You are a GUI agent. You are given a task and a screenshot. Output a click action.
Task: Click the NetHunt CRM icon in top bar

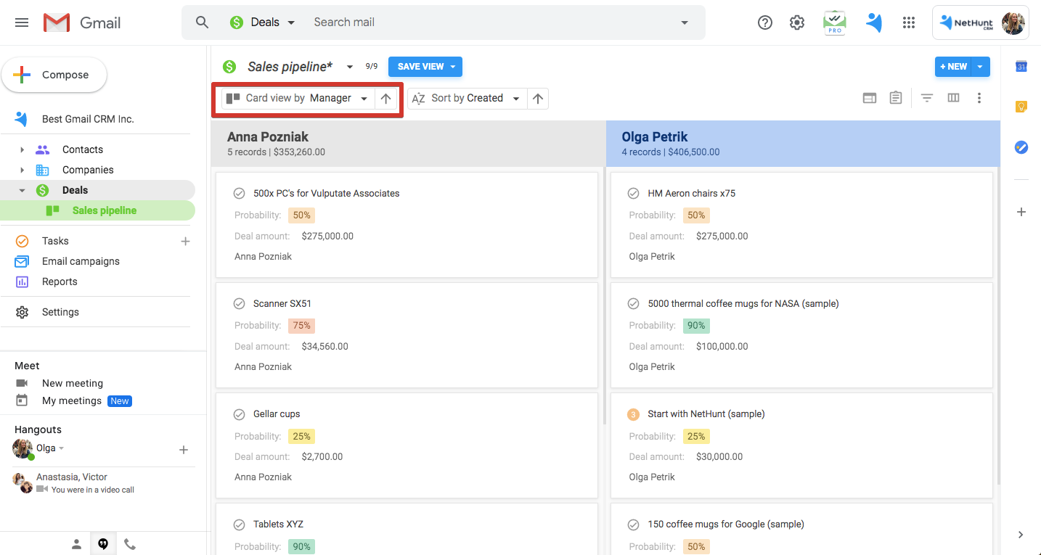coord(874,22)
